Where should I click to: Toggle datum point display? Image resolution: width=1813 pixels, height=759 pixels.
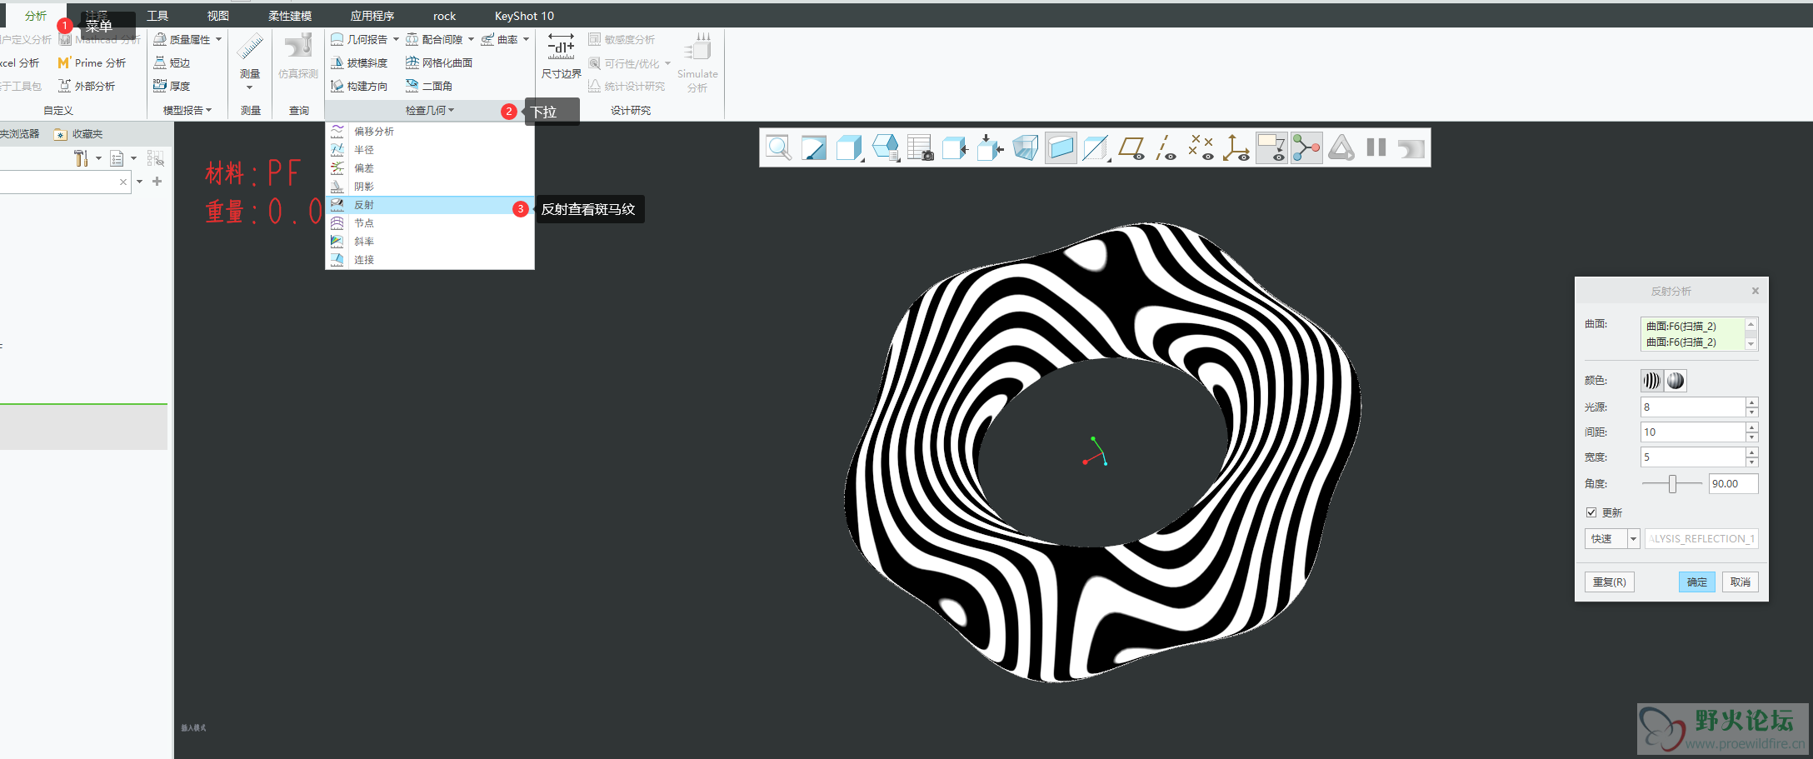pos(1201,148)
